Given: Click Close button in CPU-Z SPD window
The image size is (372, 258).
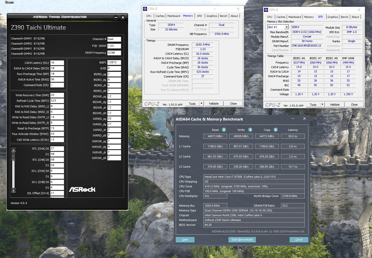Looking at the screenshot, I should [354, 105].
